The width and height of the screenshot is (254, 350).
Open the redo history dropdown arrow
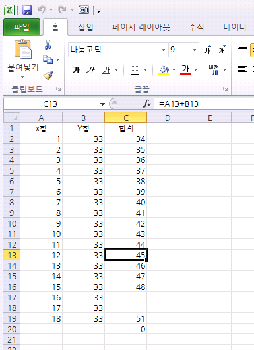(x=72, y=10)
